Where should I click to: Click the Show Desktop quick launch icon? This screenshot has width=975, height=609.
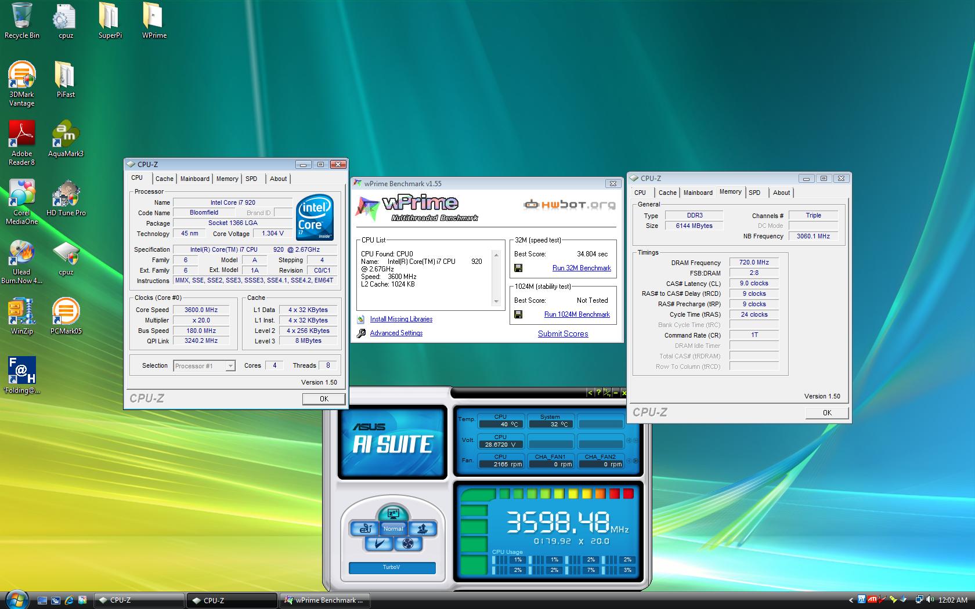(x=42, y=600)
